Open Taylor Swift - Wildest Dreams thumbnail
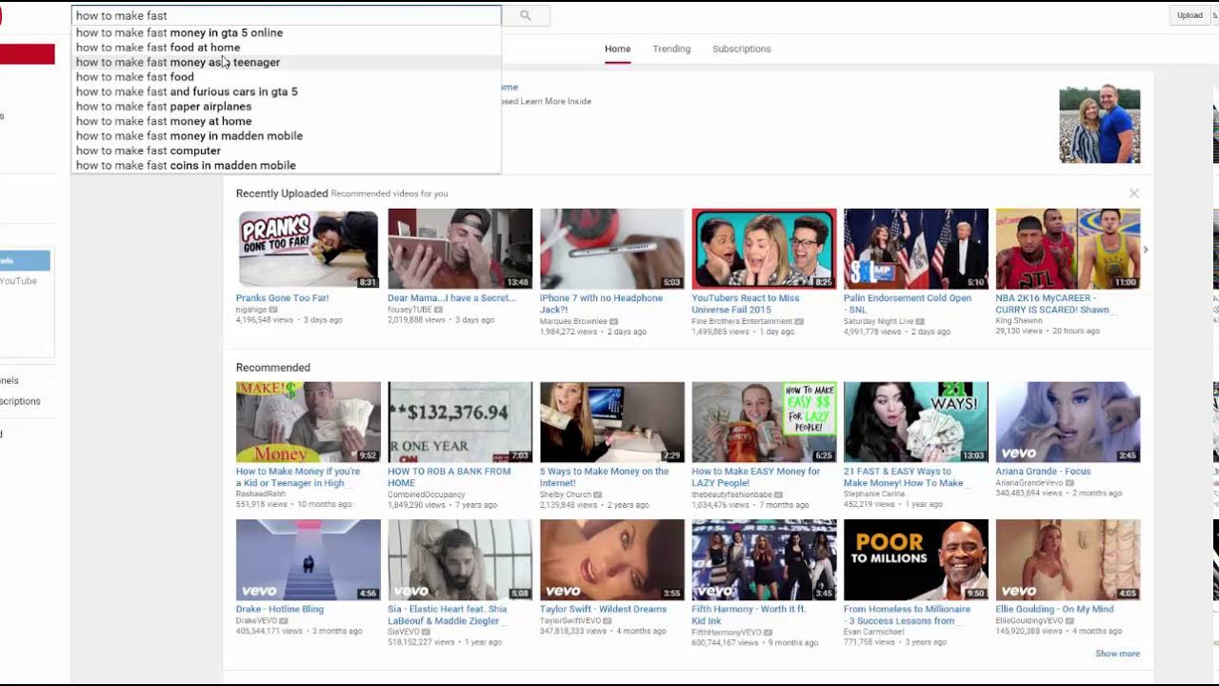This screenshot has width=1219, height=686. pos(612,559)
